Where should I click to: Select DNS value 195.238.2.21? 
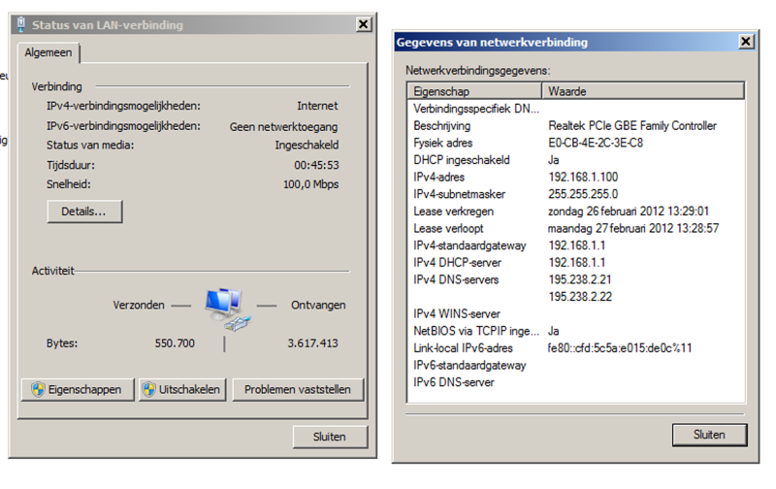(x=580, y=279)
